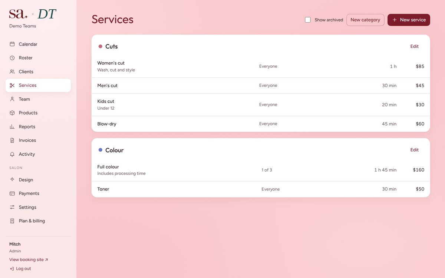Click the Activity bell icon
This screenshot has height=278, width=445.
point(12,154)
